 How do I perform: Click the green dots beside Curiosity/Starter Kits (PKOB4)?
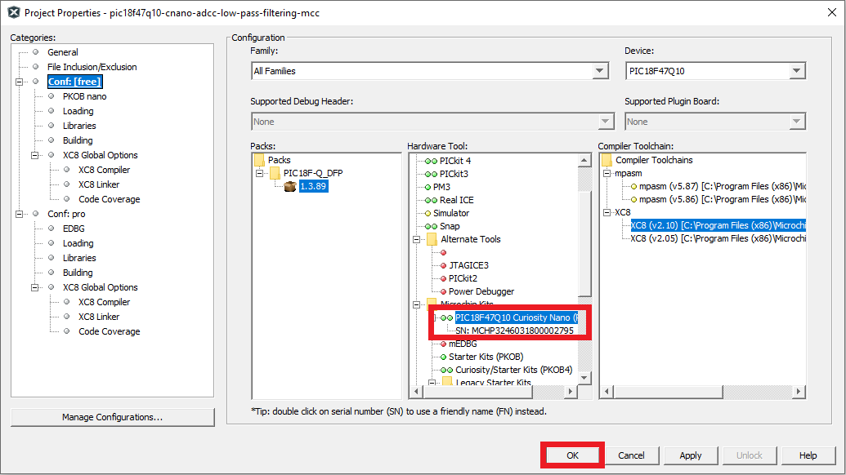[x=447, y=370]
